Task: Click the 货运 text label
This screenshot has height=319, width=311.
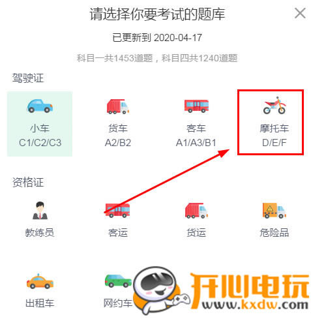Action: [x=196, y=232]
